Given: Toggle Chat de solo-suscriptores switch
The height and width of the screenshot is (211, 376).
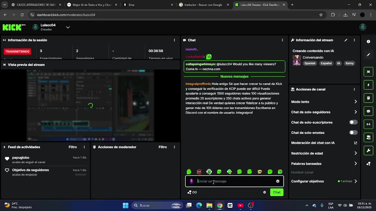Looking at the screenshot, I should (x=353, y=122).
